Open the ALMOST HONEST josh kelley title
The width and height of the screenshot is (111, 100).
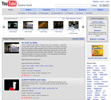point(34,80)
